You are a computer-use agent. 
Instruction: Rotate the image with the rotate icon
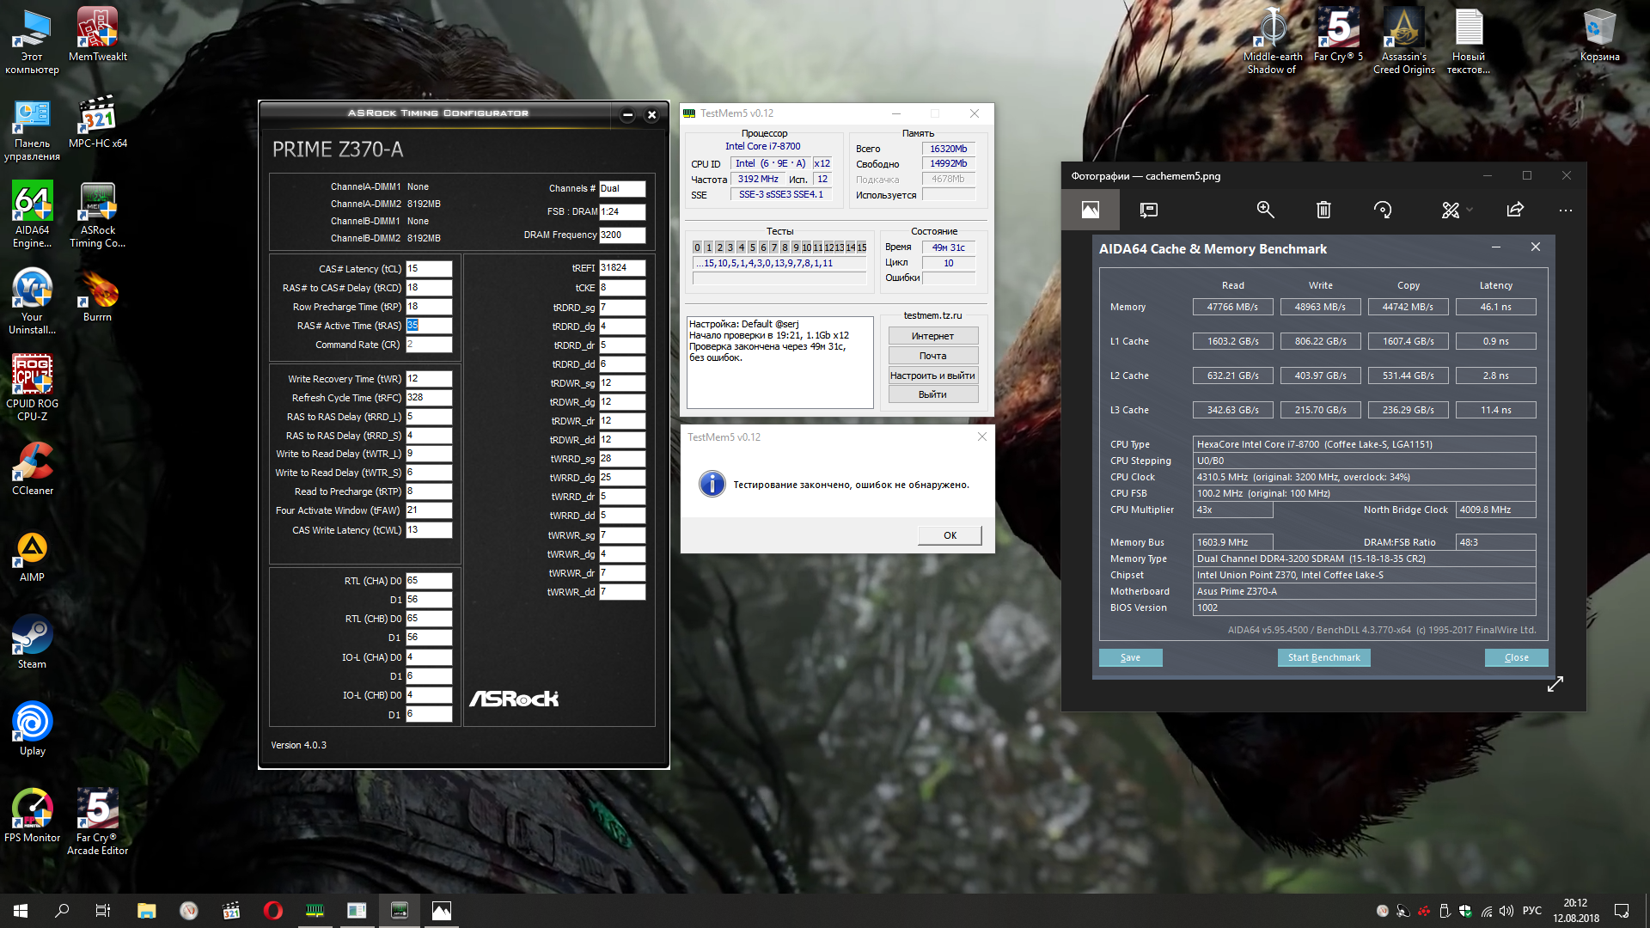coord(1383,210)
